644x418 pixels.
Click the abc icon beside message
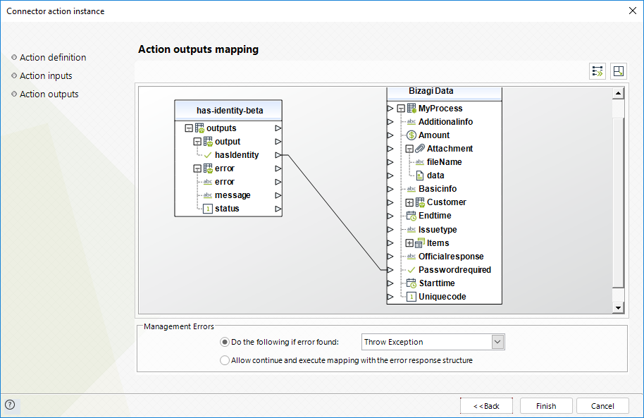coord(208,195)
